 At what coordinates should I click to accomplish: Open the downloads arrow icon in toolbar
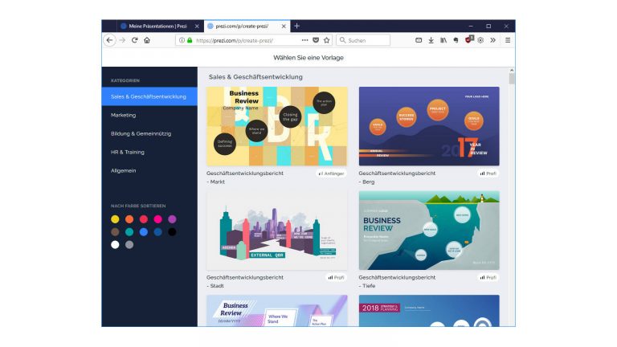coord(430,40)
